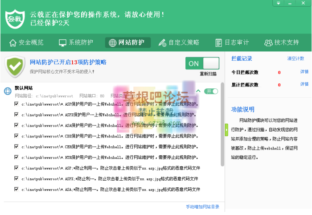Toggle the 默认网站 开 switch
The width and height of the screenshot is (312, 215).
tap(211, 91)
